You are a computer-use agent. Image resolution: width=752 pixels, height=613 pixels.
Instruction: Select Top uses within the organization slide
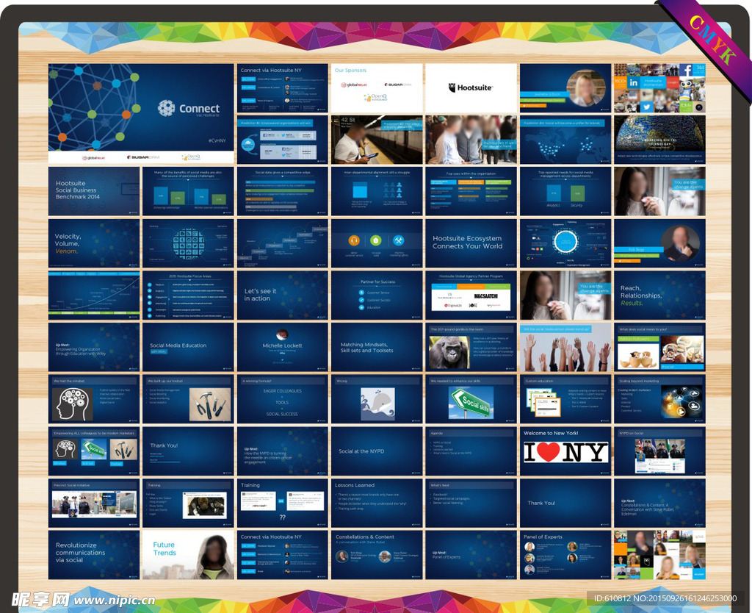click(471, 191)
